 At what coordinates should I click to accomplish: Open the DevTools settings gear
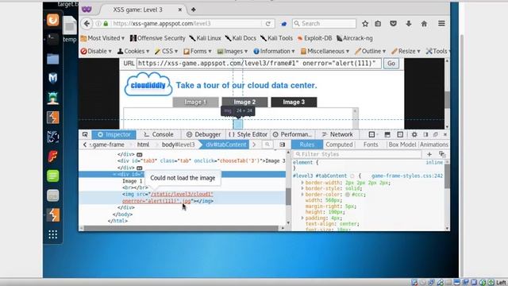tap(414, 134)
